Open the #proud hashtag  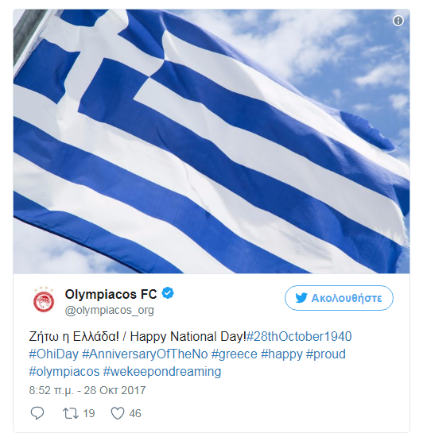[326, 354]
